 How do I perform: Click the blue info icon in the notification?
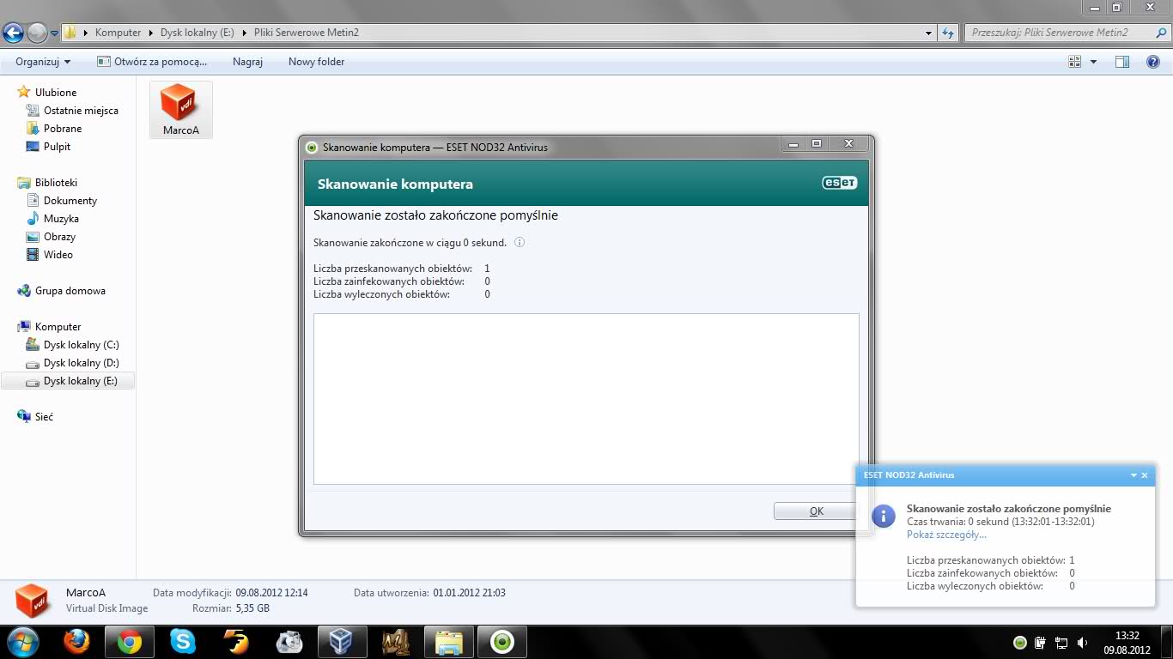pyautogui.click(x=884, y=515)
